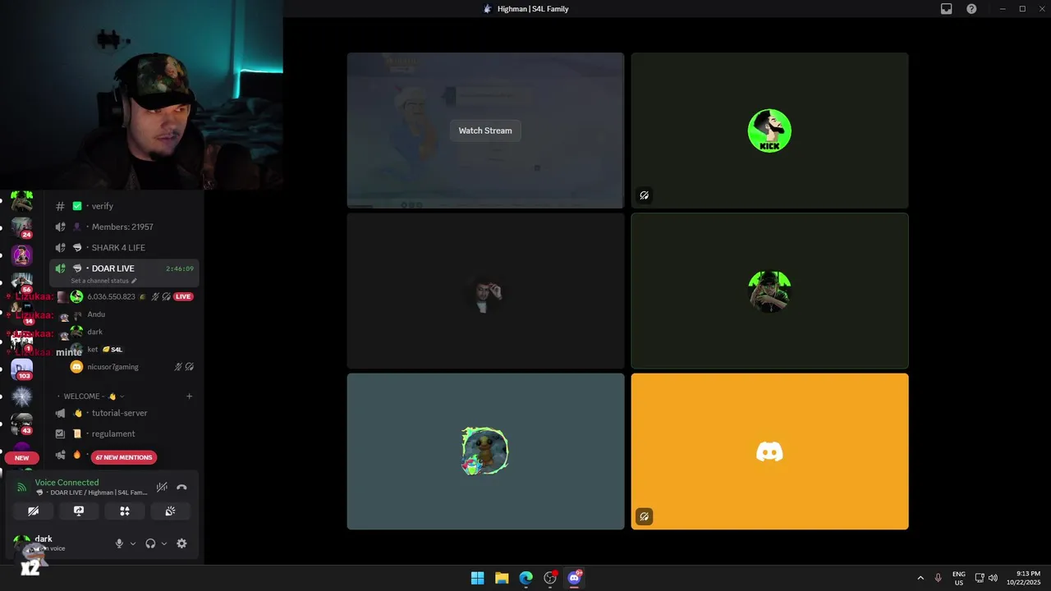Mute the microphone
The width and height of the screenshot is (1051, 591).
pyautogui.click(x=119, y=543)
